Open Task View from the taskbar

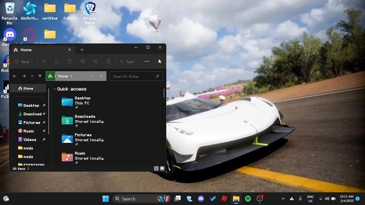(x=177, y=199)
